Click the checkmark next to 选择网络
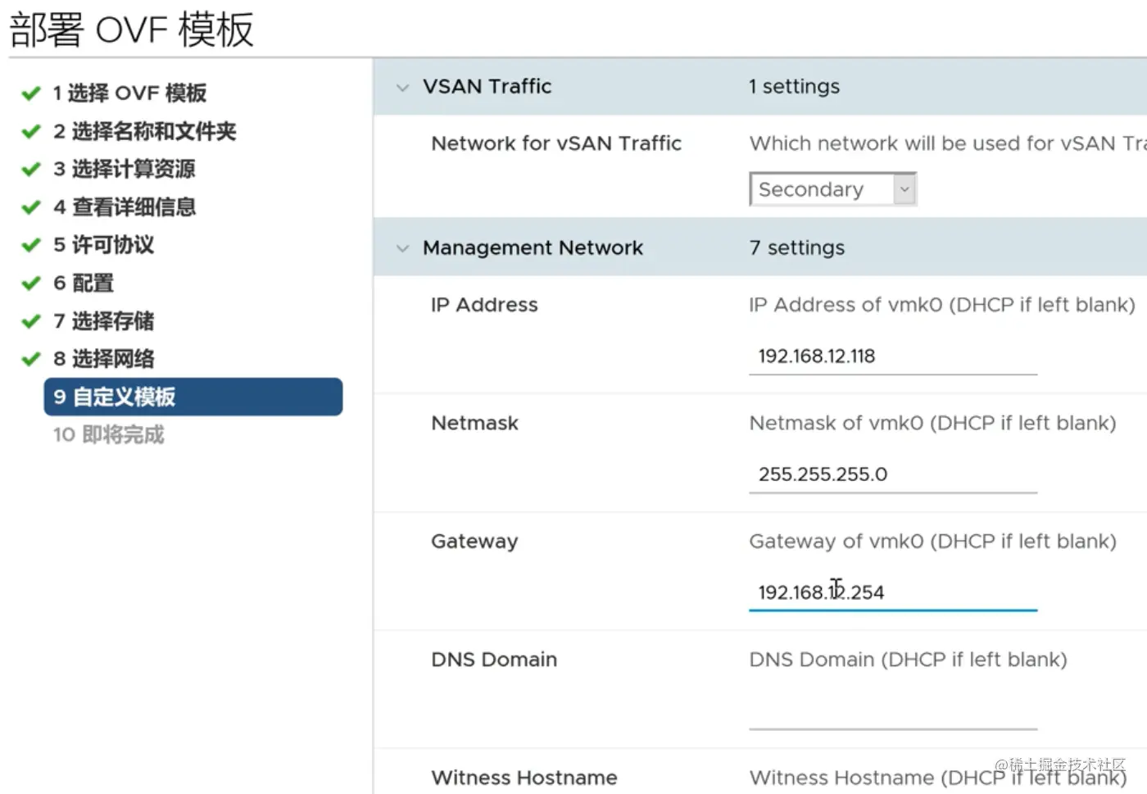 pyautogui.click(x=31, y=359)
